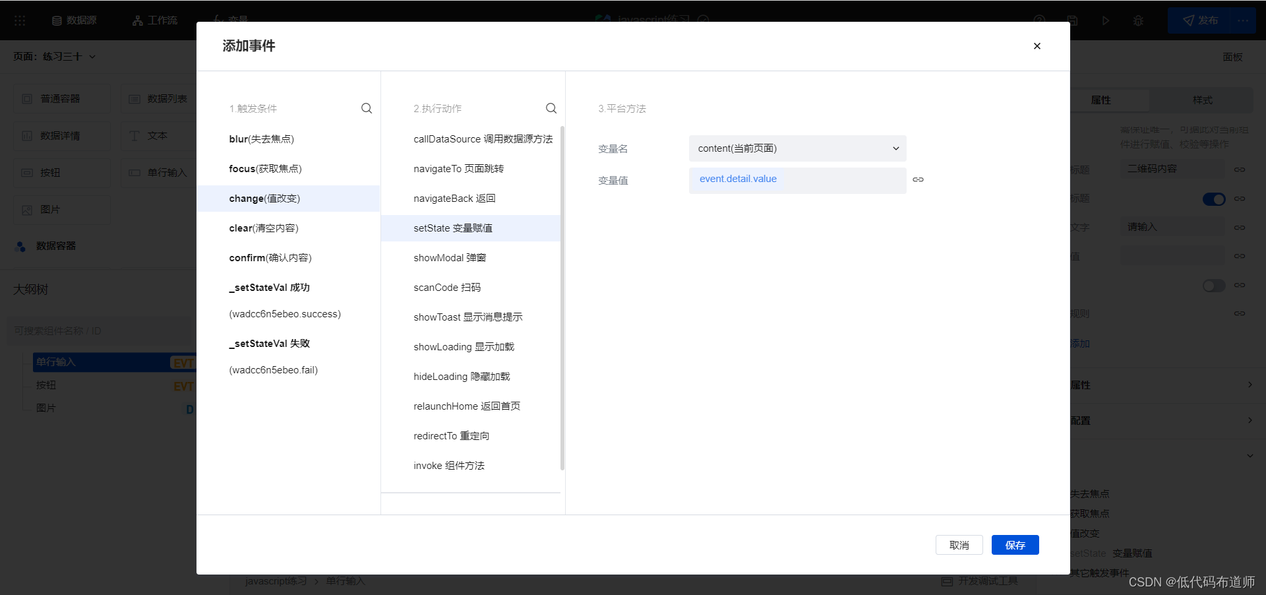The width and height of the screenshot is (1266, 595).
Task: Select change(值改变) trigger
Action: 288,199
